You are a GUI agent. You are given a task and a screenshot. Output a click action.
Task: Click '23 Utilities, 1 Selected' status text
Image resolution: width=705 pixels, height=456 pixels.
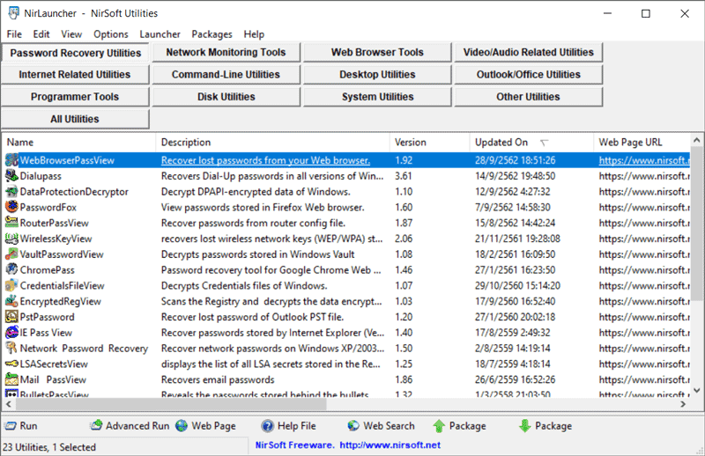49,447
